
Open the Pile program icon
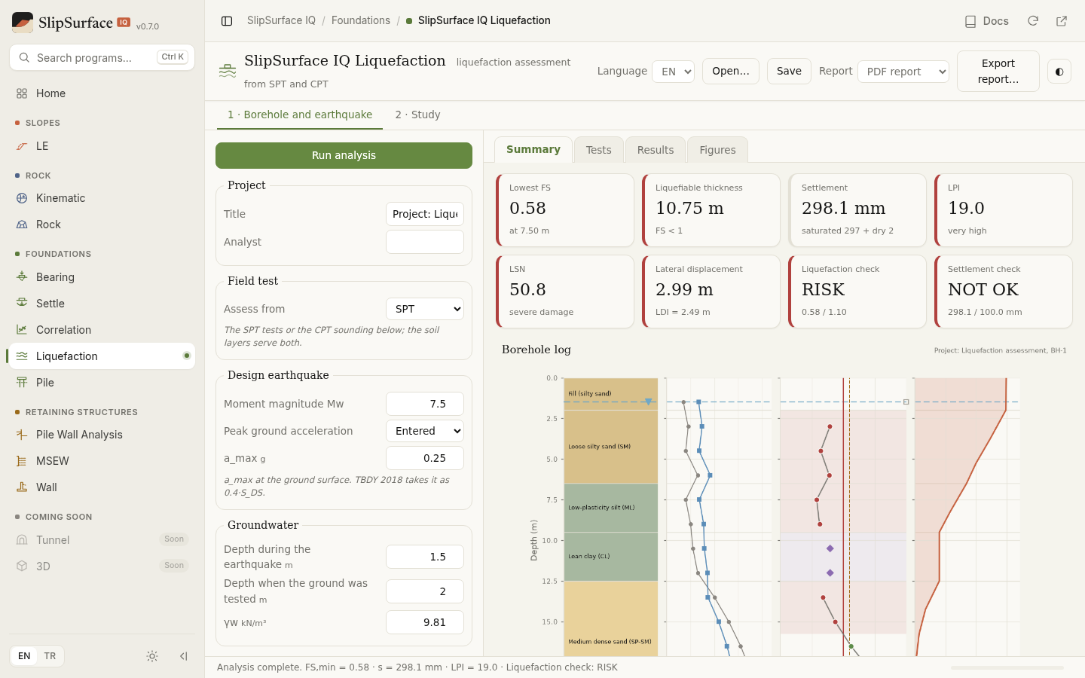click(22, 383)
